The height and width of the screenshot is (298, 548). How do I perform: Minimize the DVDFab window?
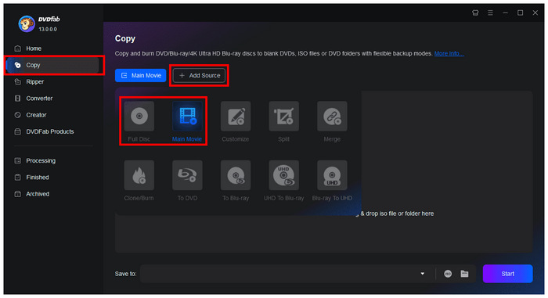point(506,13)
